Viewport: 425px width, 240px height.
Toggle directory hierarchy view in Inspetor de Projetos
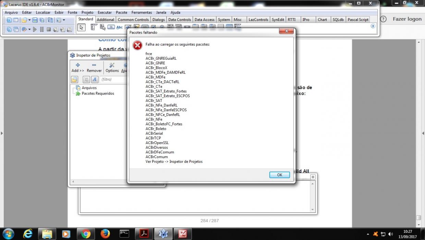click(x=86, y=80)
